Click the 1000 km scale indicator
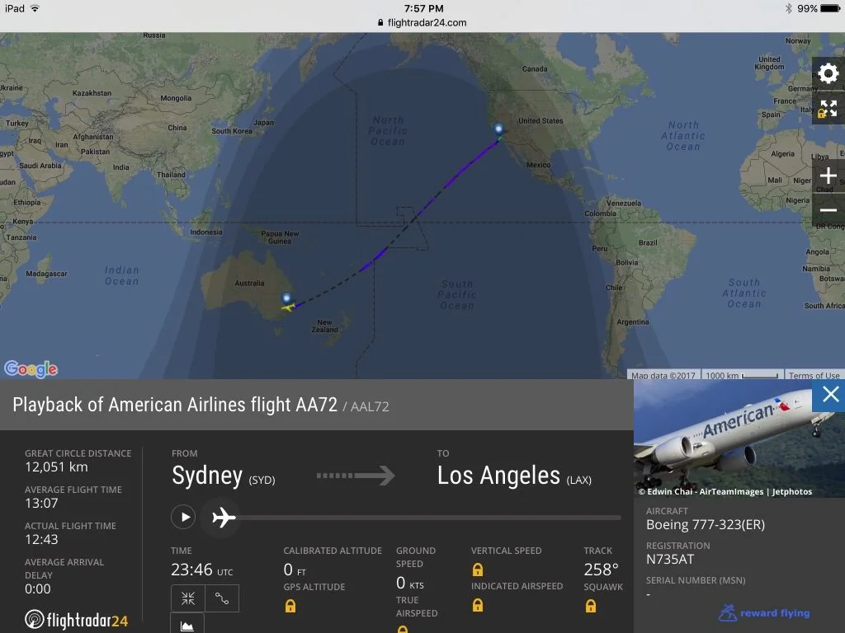The image size is (845, 633). 741,375
